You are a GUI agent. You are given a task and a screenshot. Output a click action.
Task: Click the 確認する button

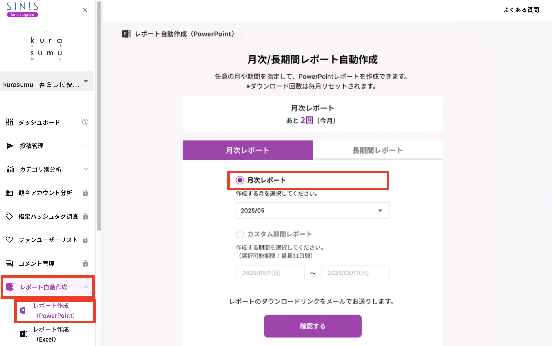click(x=313, y=326)
